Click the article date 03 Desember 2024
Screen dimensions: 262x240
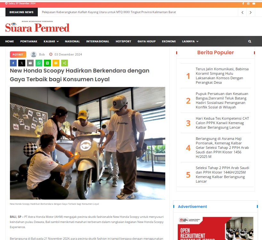coord(68,55)
